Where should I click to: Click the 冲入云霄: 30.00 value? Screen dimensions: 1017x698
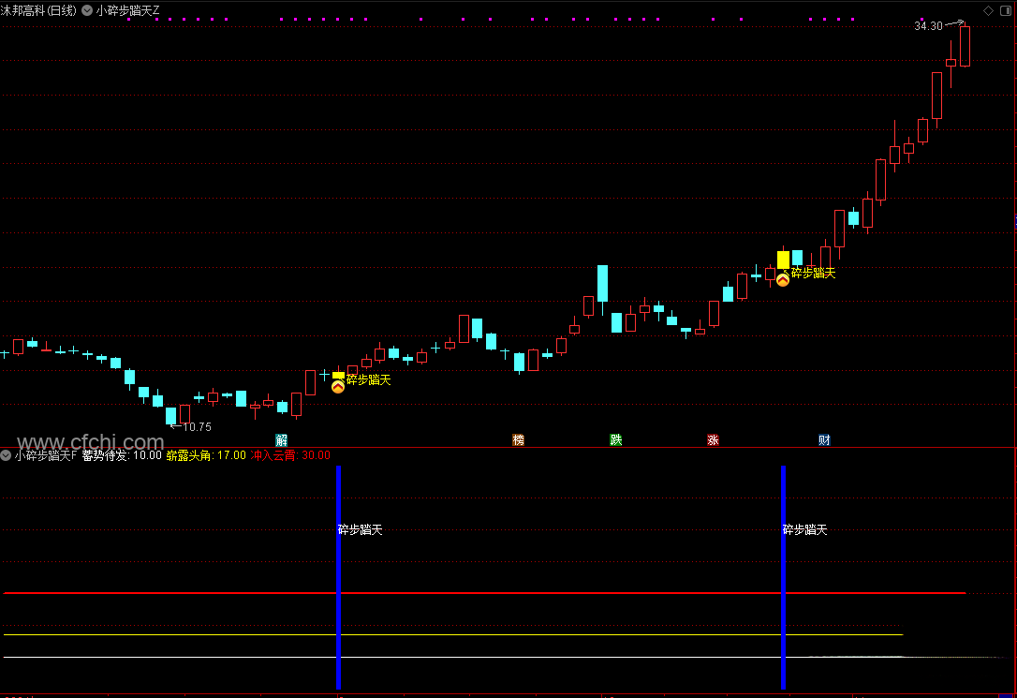290,455
